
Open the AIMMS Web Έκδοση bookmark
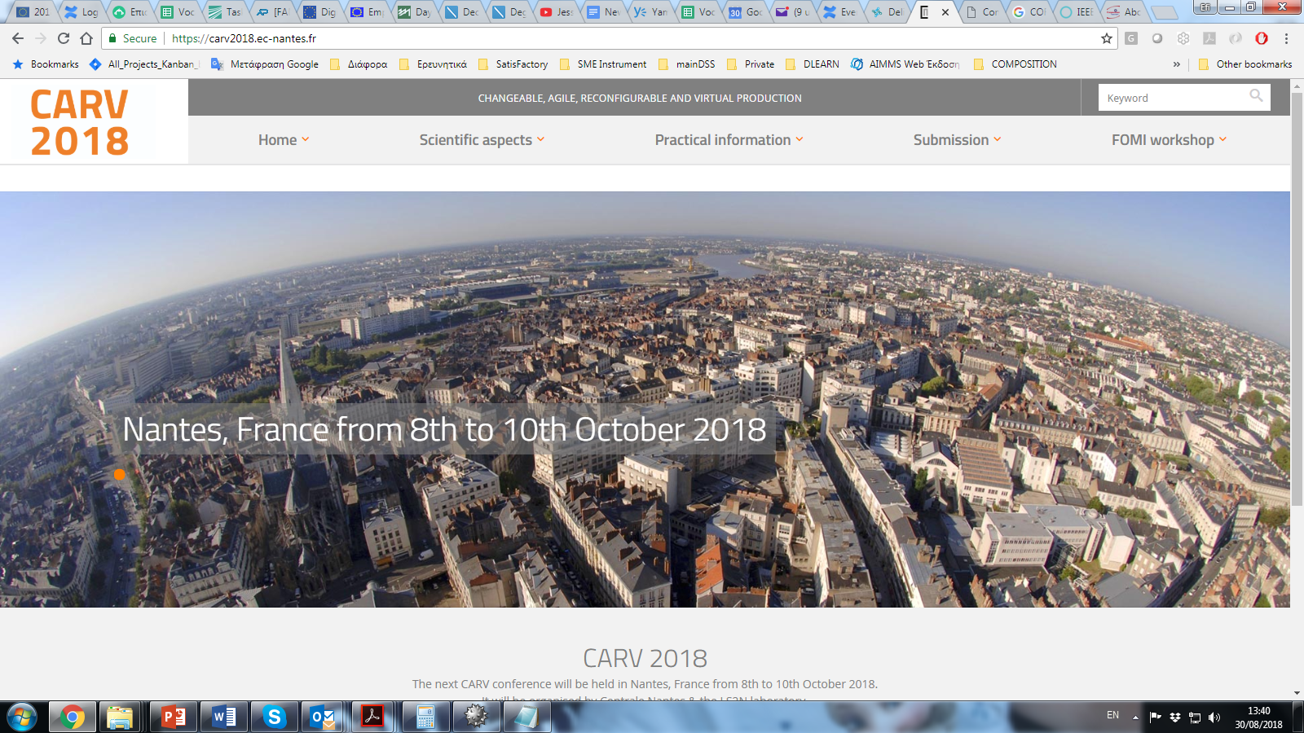coord(905,64)
